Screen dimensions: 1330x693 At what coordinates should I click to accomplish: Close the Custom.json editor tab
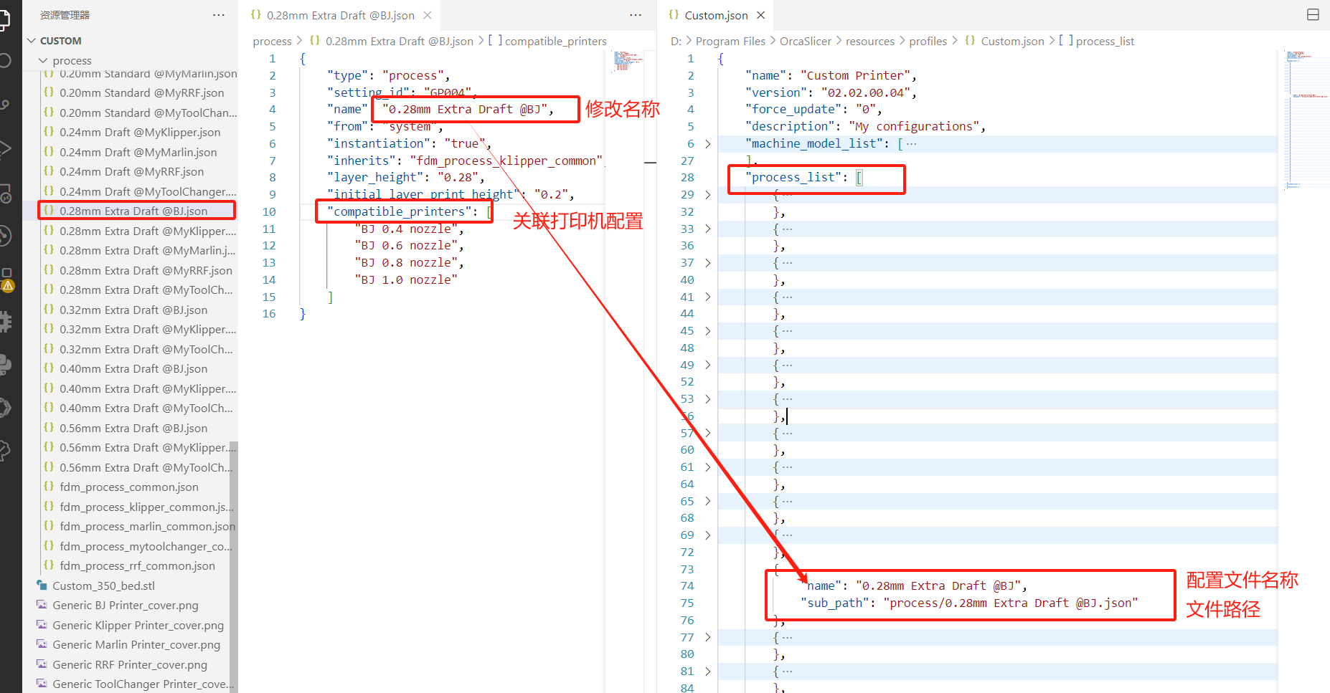(x=761, y=15)
